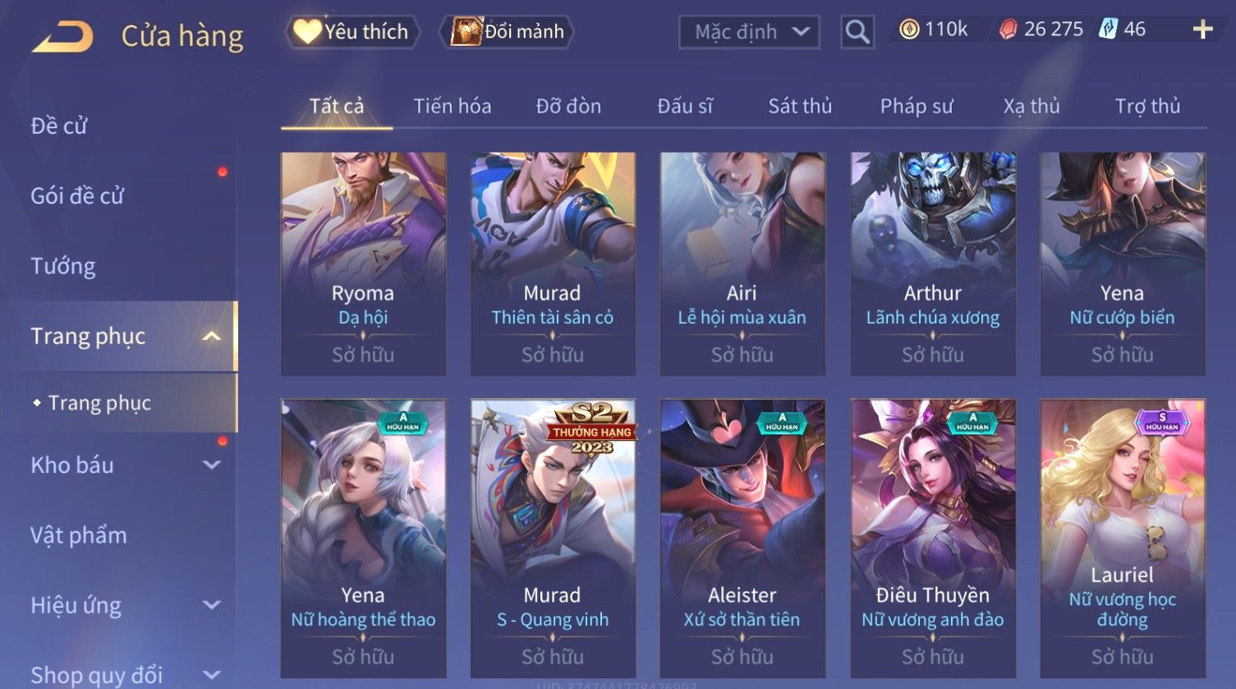Open Murad S - Quang vinh skin card
The image size is (1236, 689).
coord(553,539)
